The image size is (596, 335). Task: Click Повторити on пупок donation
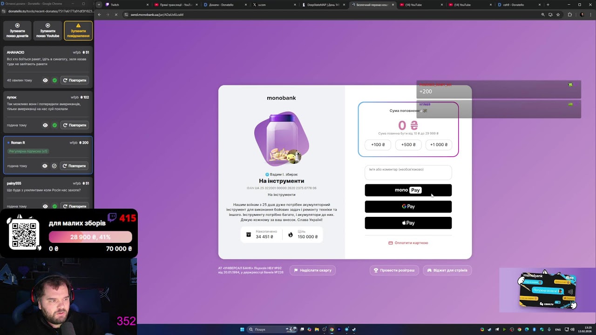(x=74, y=125)
